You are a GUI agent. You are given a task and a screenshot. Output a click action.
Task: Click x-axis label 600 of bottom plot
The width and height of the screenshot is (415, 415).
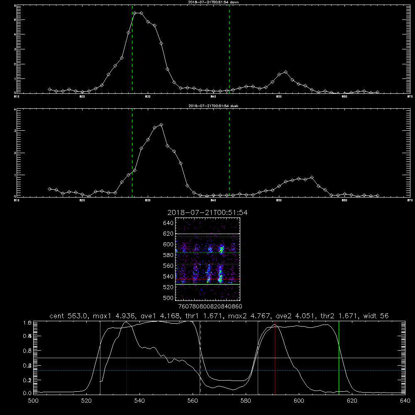pos(299,401)
